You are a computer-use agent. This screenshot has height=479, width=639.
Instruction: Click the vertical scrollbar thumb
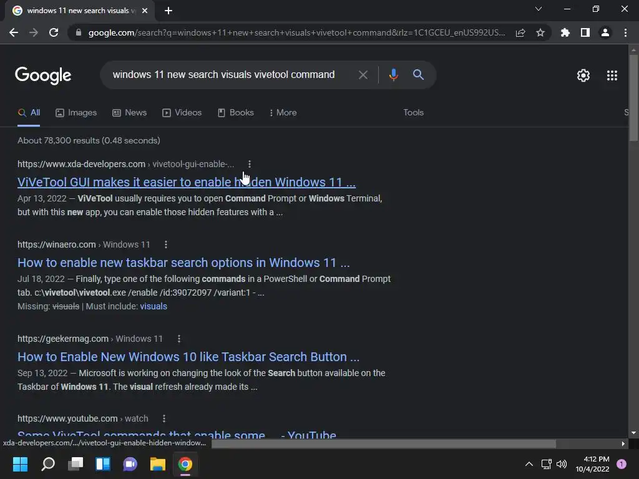[x=633, y=98]
